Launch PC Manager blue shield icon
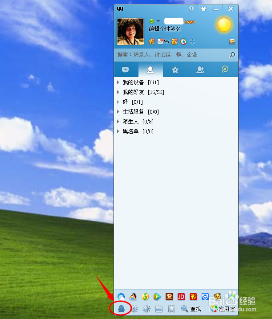 (205, 297)
